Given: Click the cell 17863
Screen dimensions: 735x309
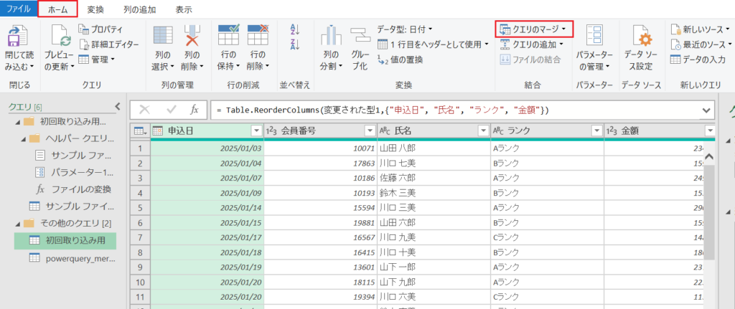Looking at the screenshot, I should pyautogui.click(x=320, y=163).
